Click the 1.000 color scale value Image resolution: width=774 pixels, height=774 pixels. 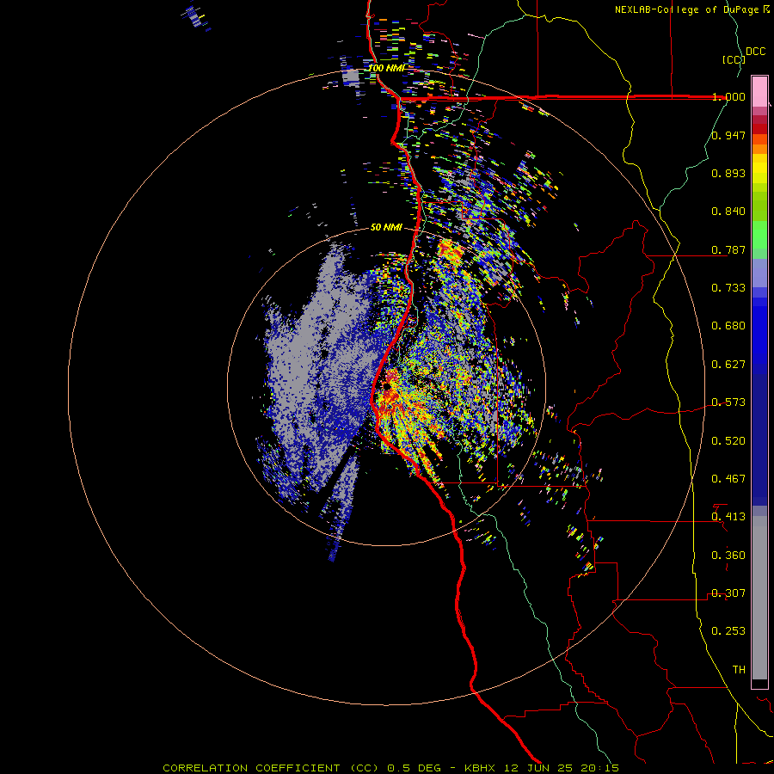[x=728, y=96]
